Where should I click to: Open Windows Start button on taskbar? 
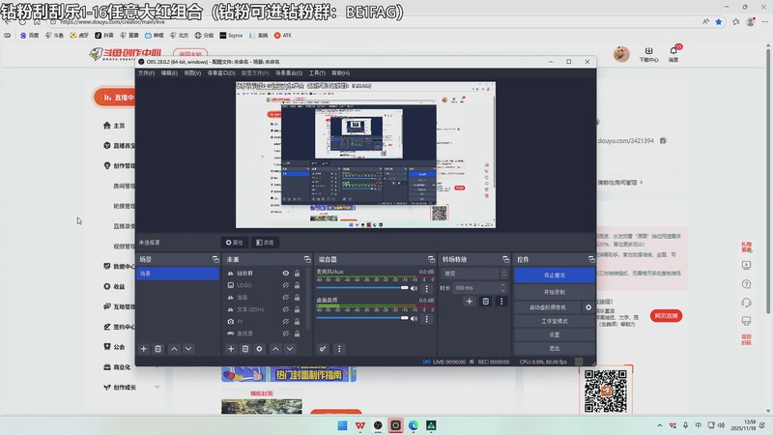click(x=342, y=425)
